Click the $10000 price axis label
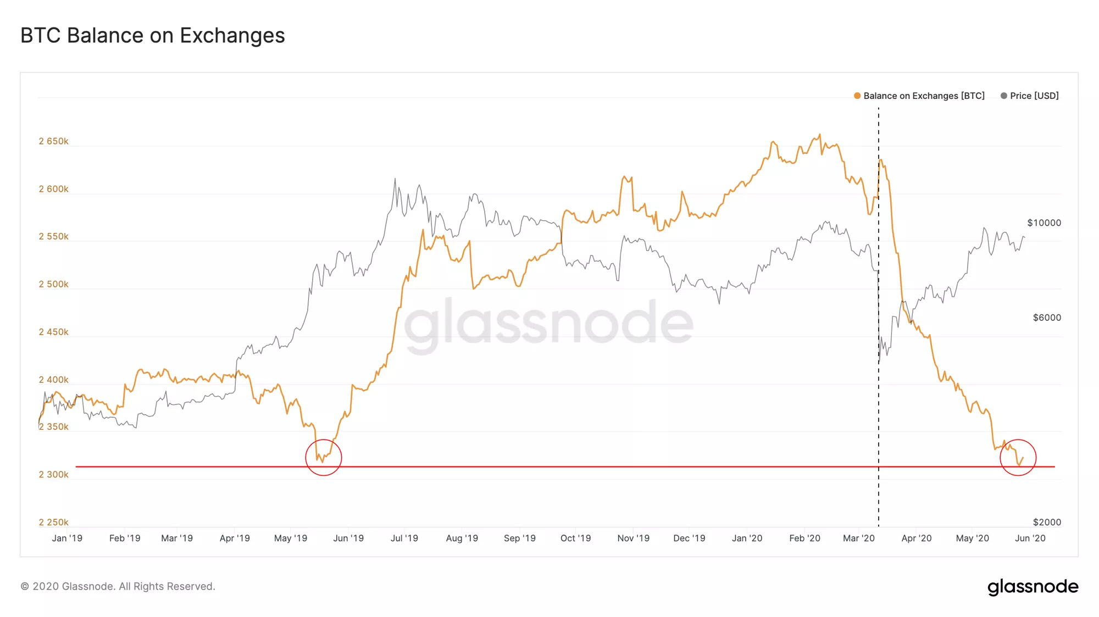Viewport: 1099px width, 617px height. click(x=1044, y=223)
